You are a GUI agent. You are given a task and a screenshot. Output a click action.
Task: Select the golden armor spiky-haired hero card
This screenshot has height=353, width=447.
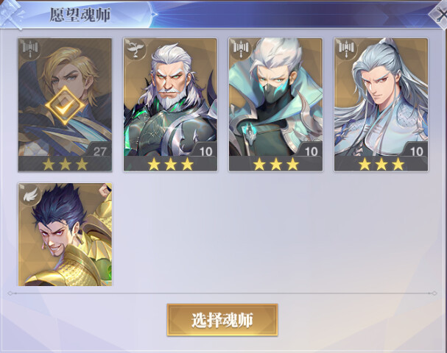pos(65,235)
